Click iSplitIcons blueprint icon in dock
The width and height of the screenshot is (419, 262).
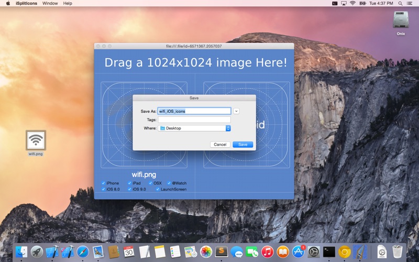[x=360, y=252]
